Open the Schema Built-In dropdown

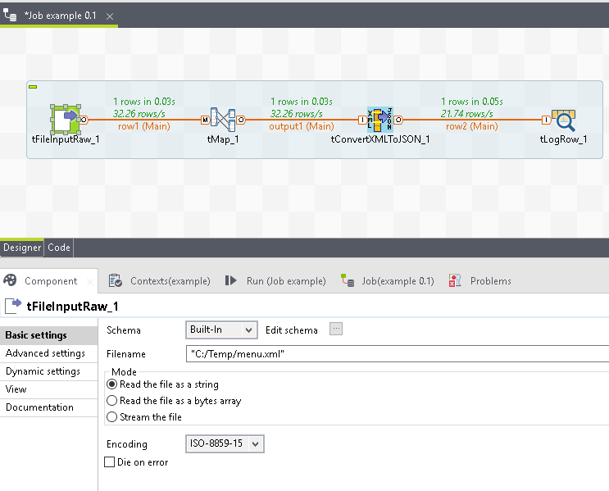pos(221,330)
